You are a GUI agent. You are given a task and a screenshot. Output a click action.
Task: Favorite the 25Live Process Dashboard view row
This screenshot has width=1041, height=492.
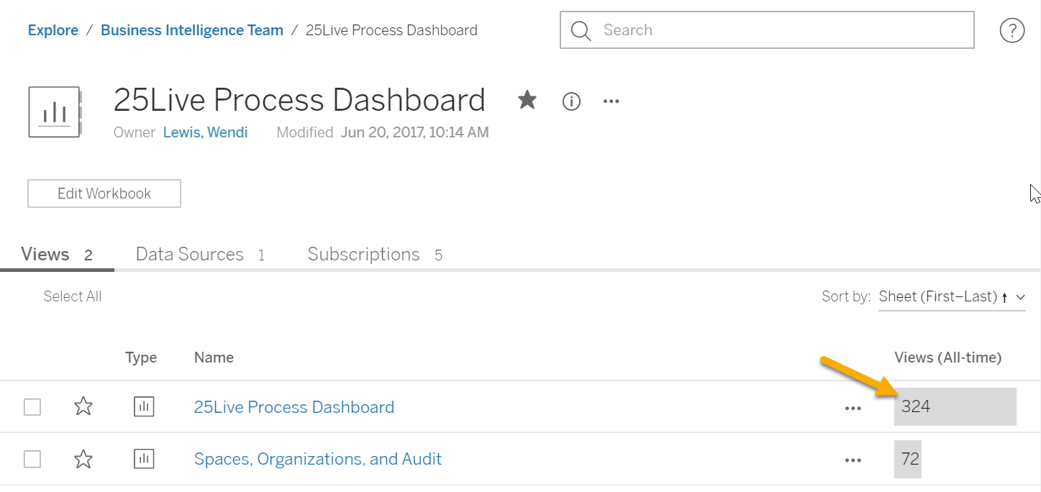coord(83,406)
